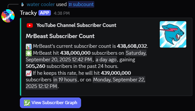Image resolution: width=195 pixels, height=111 pixels.
Task: Click the "in 19 hours" relative timestamp
Action: click(x=65, y=80)
